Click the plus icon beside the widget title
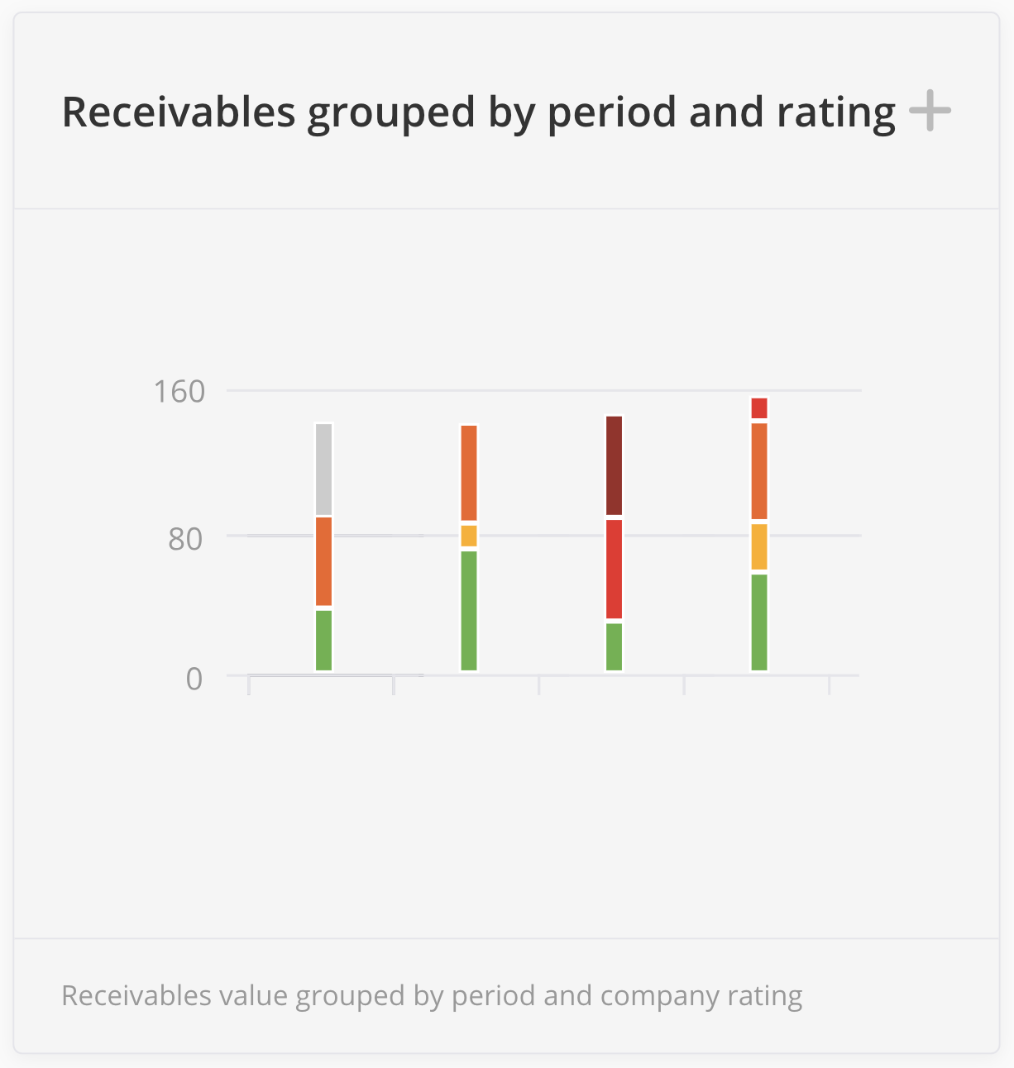 [x=930, y=112]
